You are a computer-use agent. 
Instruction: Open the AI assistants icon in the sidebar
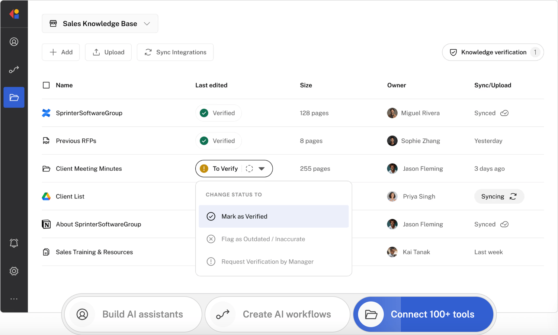[14, 42]
